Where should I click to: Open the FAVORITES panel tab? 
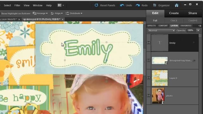(x=186, y=26)
